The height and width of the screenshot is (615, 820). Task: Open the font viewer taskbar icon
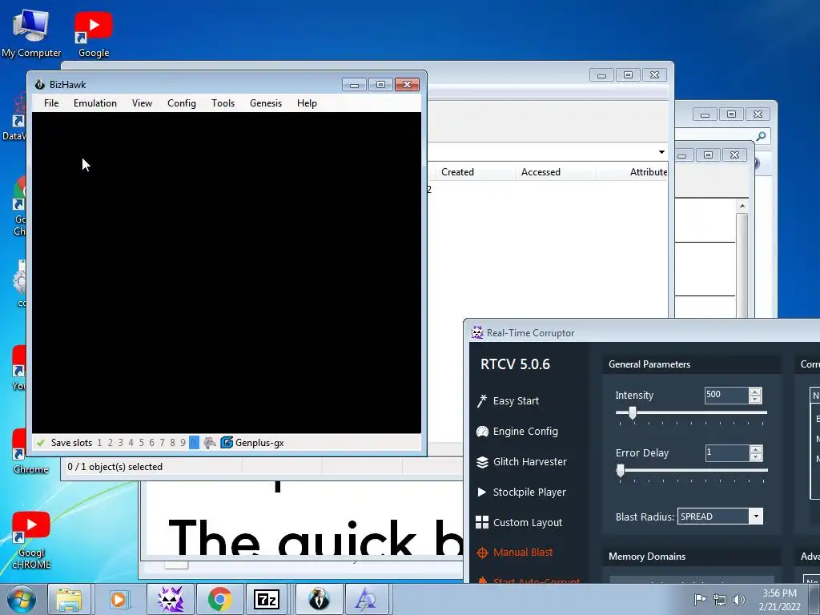pos(365,599)
